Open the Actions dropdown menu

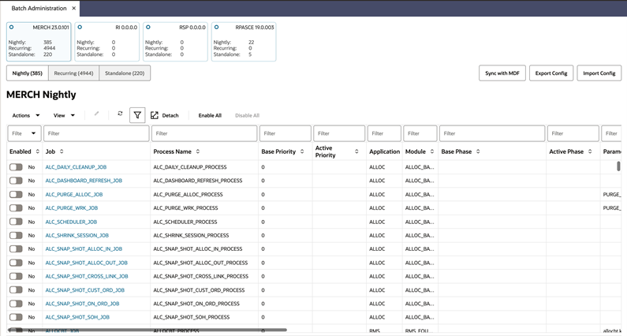point(26,115)
